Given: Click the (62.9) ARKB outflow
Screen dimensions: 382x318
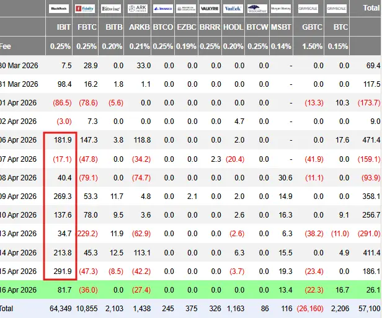Looking at the screenshot, I should click(x=141, y=234).
